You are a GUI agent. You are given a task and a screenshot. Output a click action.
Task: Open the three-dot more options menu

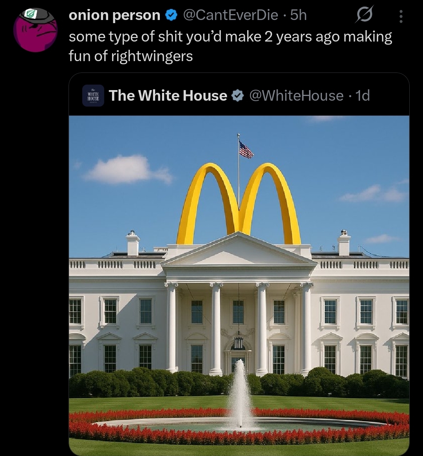(x=401, y=16)
